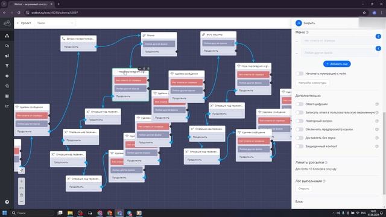Toggle the canvas lock icon
Image resolution: width=386 pixels, height=217 pixels.
[x=22, y=195]
